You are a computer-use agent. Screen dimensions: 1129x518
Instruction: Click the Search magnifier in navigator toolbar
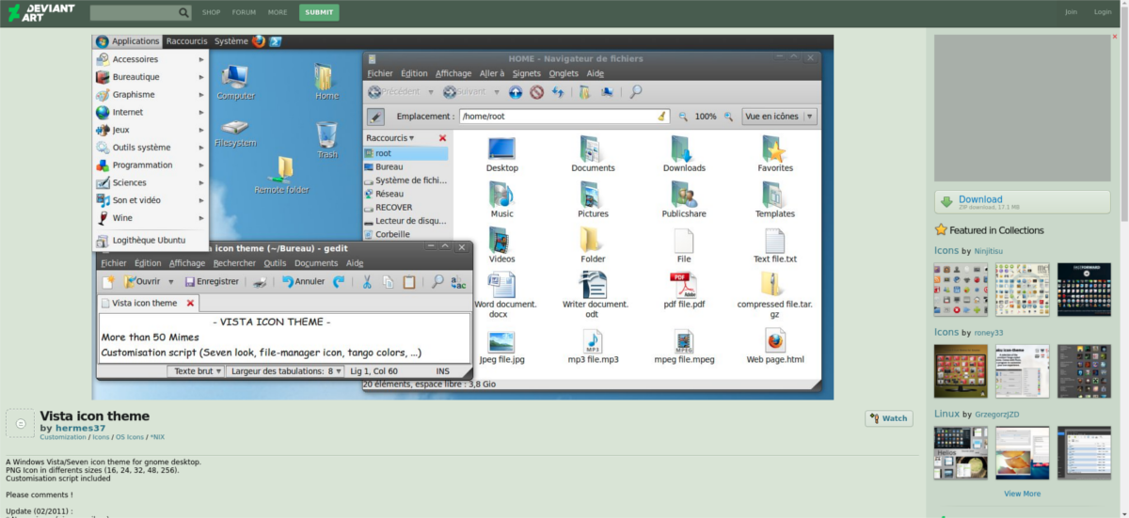[636, 92]
